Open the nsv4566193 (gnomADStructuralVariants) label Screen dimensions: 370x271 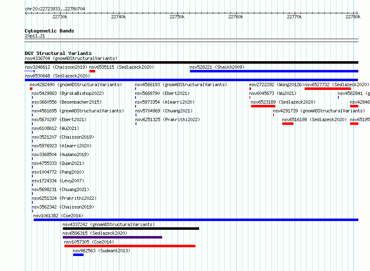(181, 85)
